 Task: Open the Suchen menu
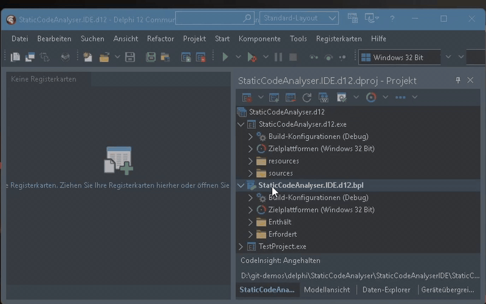[x=92, y=39]
